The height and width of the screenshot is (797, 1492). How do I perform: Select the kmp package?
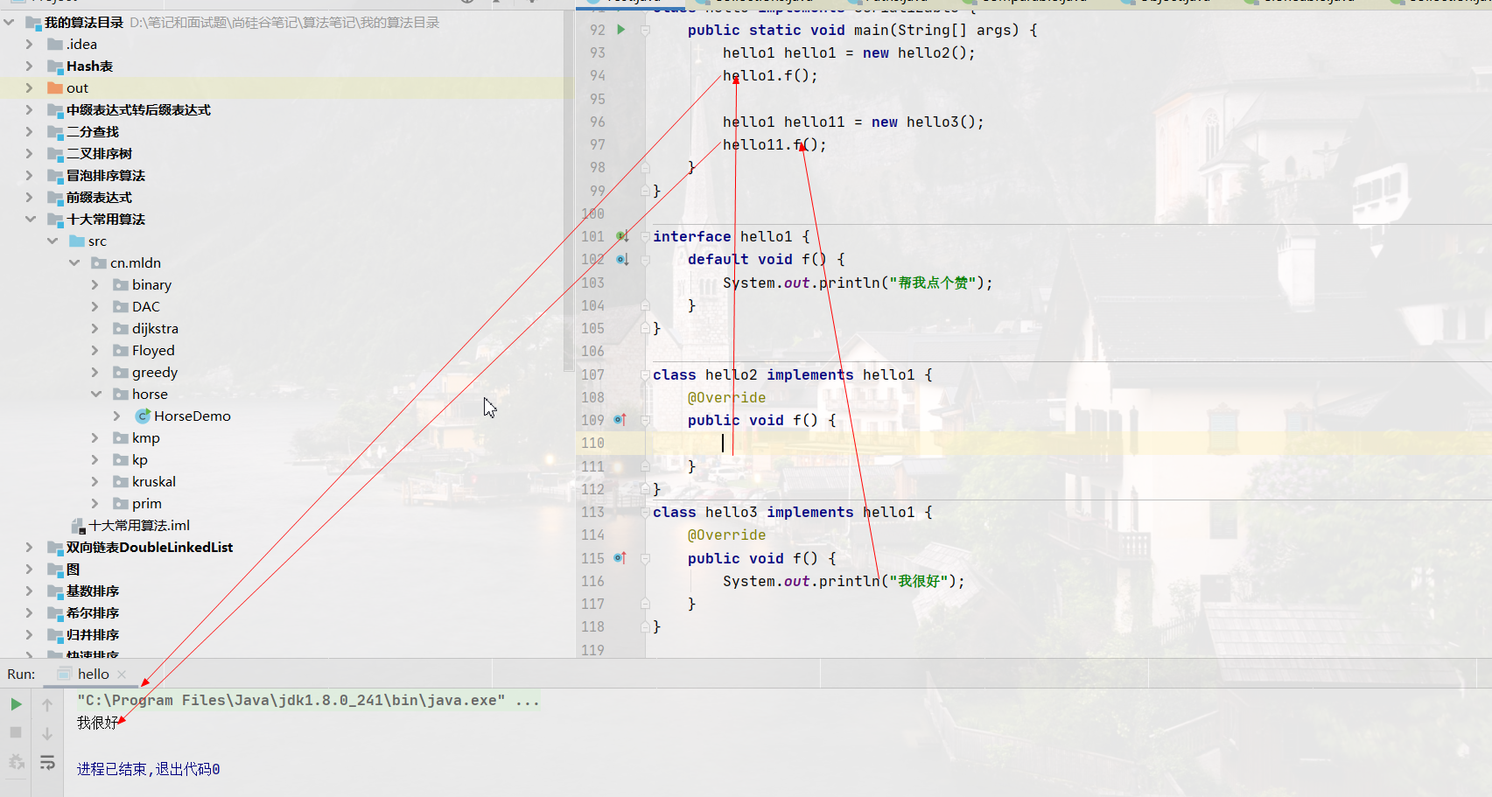point(146,437)
